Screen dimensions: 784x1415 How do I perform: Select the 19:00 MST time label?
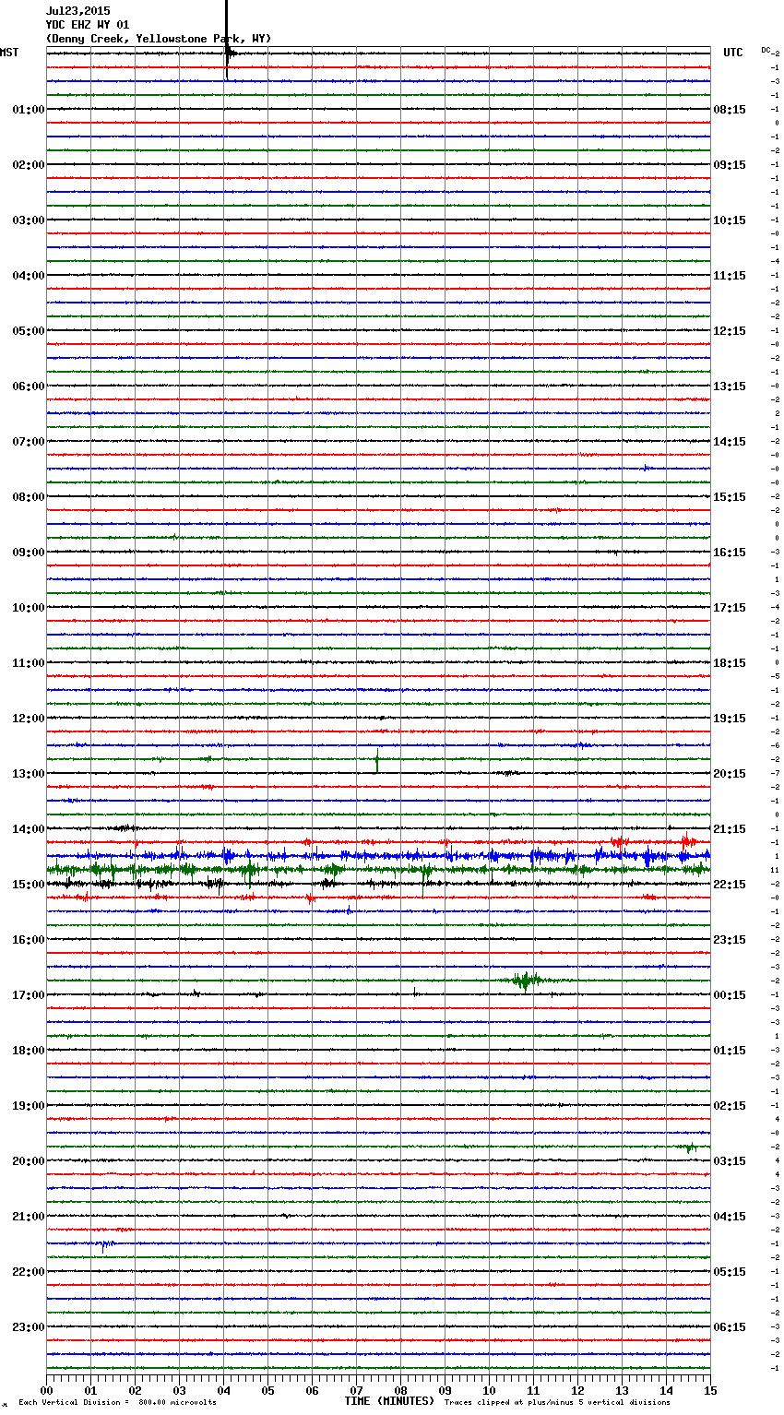(x=29, y=1106)
